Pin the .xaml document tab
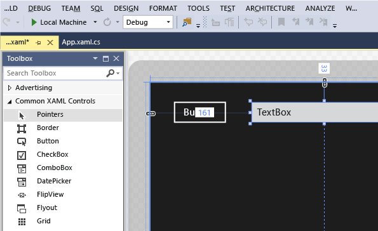Viewport: 378px width, 231px height. pos(38,43)
